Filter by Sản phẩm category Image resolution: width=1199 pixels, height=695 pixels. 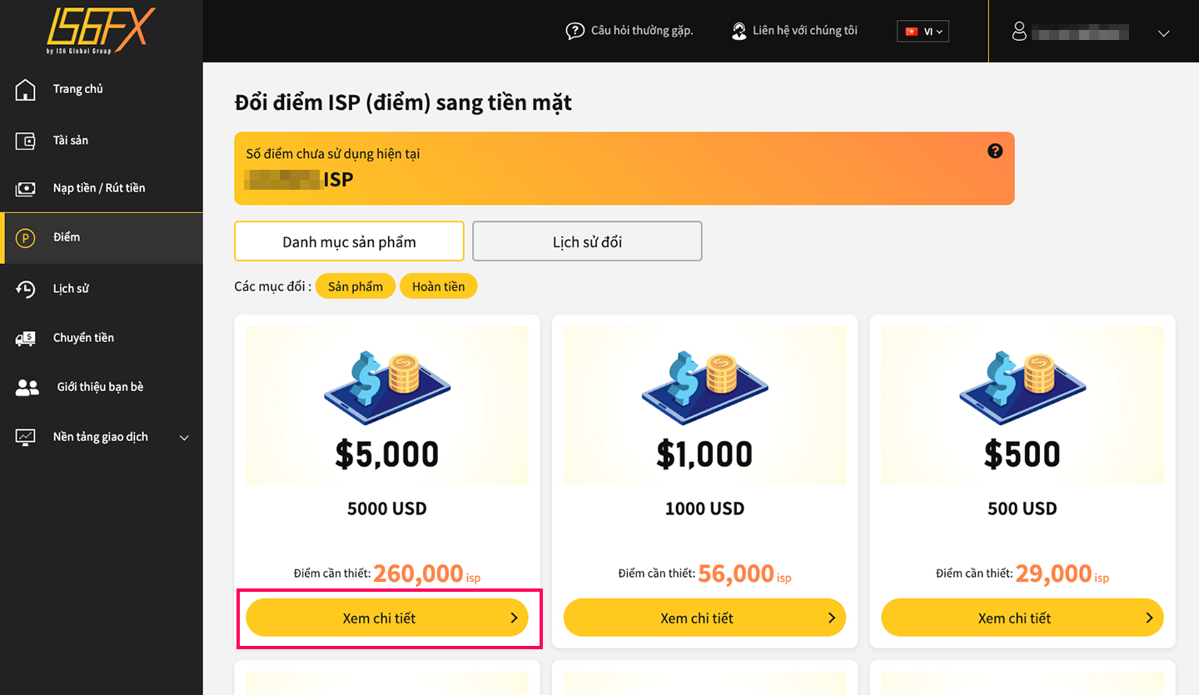[356, 286]
